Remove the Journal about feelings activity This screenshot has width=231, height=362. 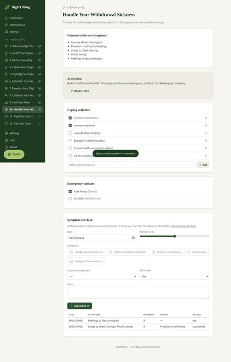pos(206,133)
